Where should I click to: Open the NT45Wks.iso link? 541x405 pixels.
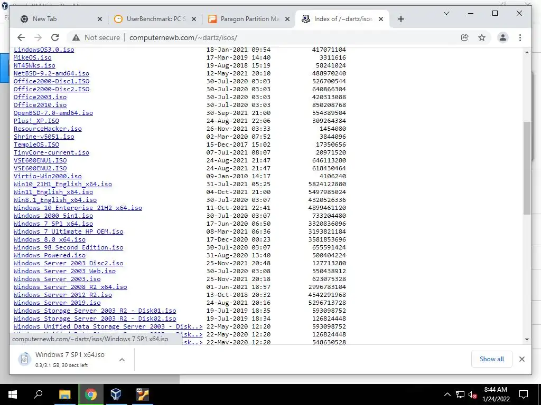click(x=34, y=65)
